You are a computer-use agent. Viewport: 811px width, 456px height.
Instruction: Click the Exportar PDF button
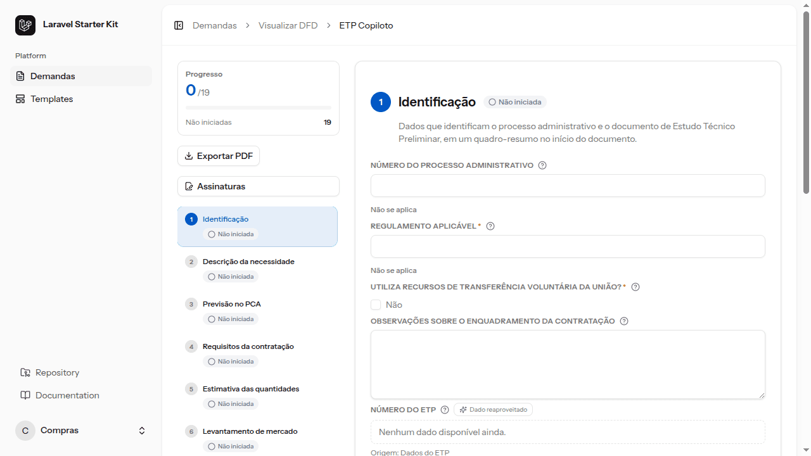[219, 156]
